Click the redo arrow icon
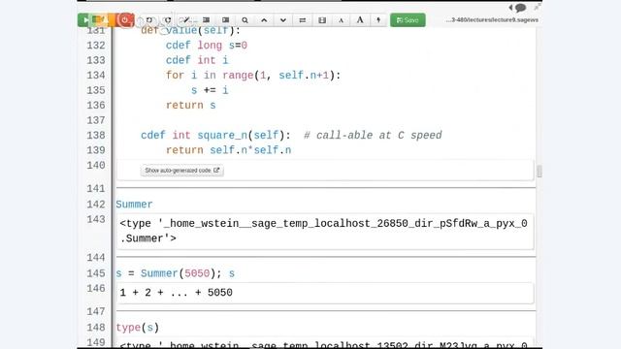The height and width of the screenshot is (349, 621). pos(168,20)
